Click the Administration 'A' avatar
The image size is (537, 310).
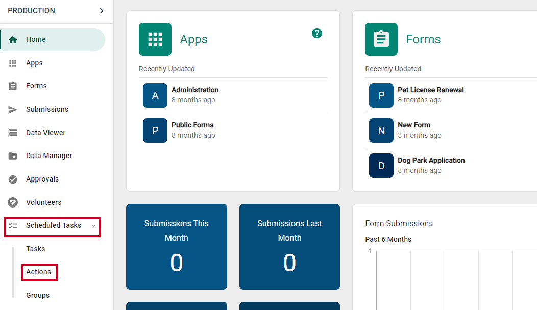[155, 95]
